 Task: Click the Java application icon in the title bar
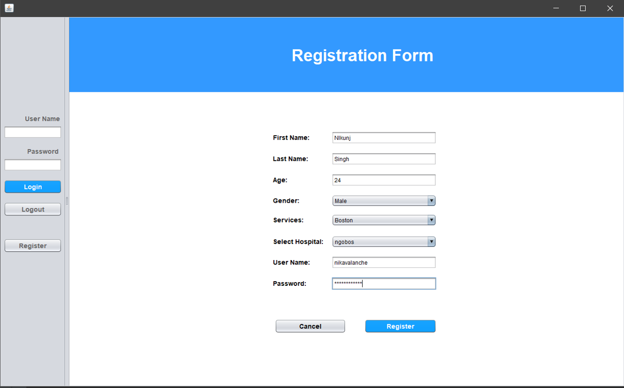(x=9, y=8)
